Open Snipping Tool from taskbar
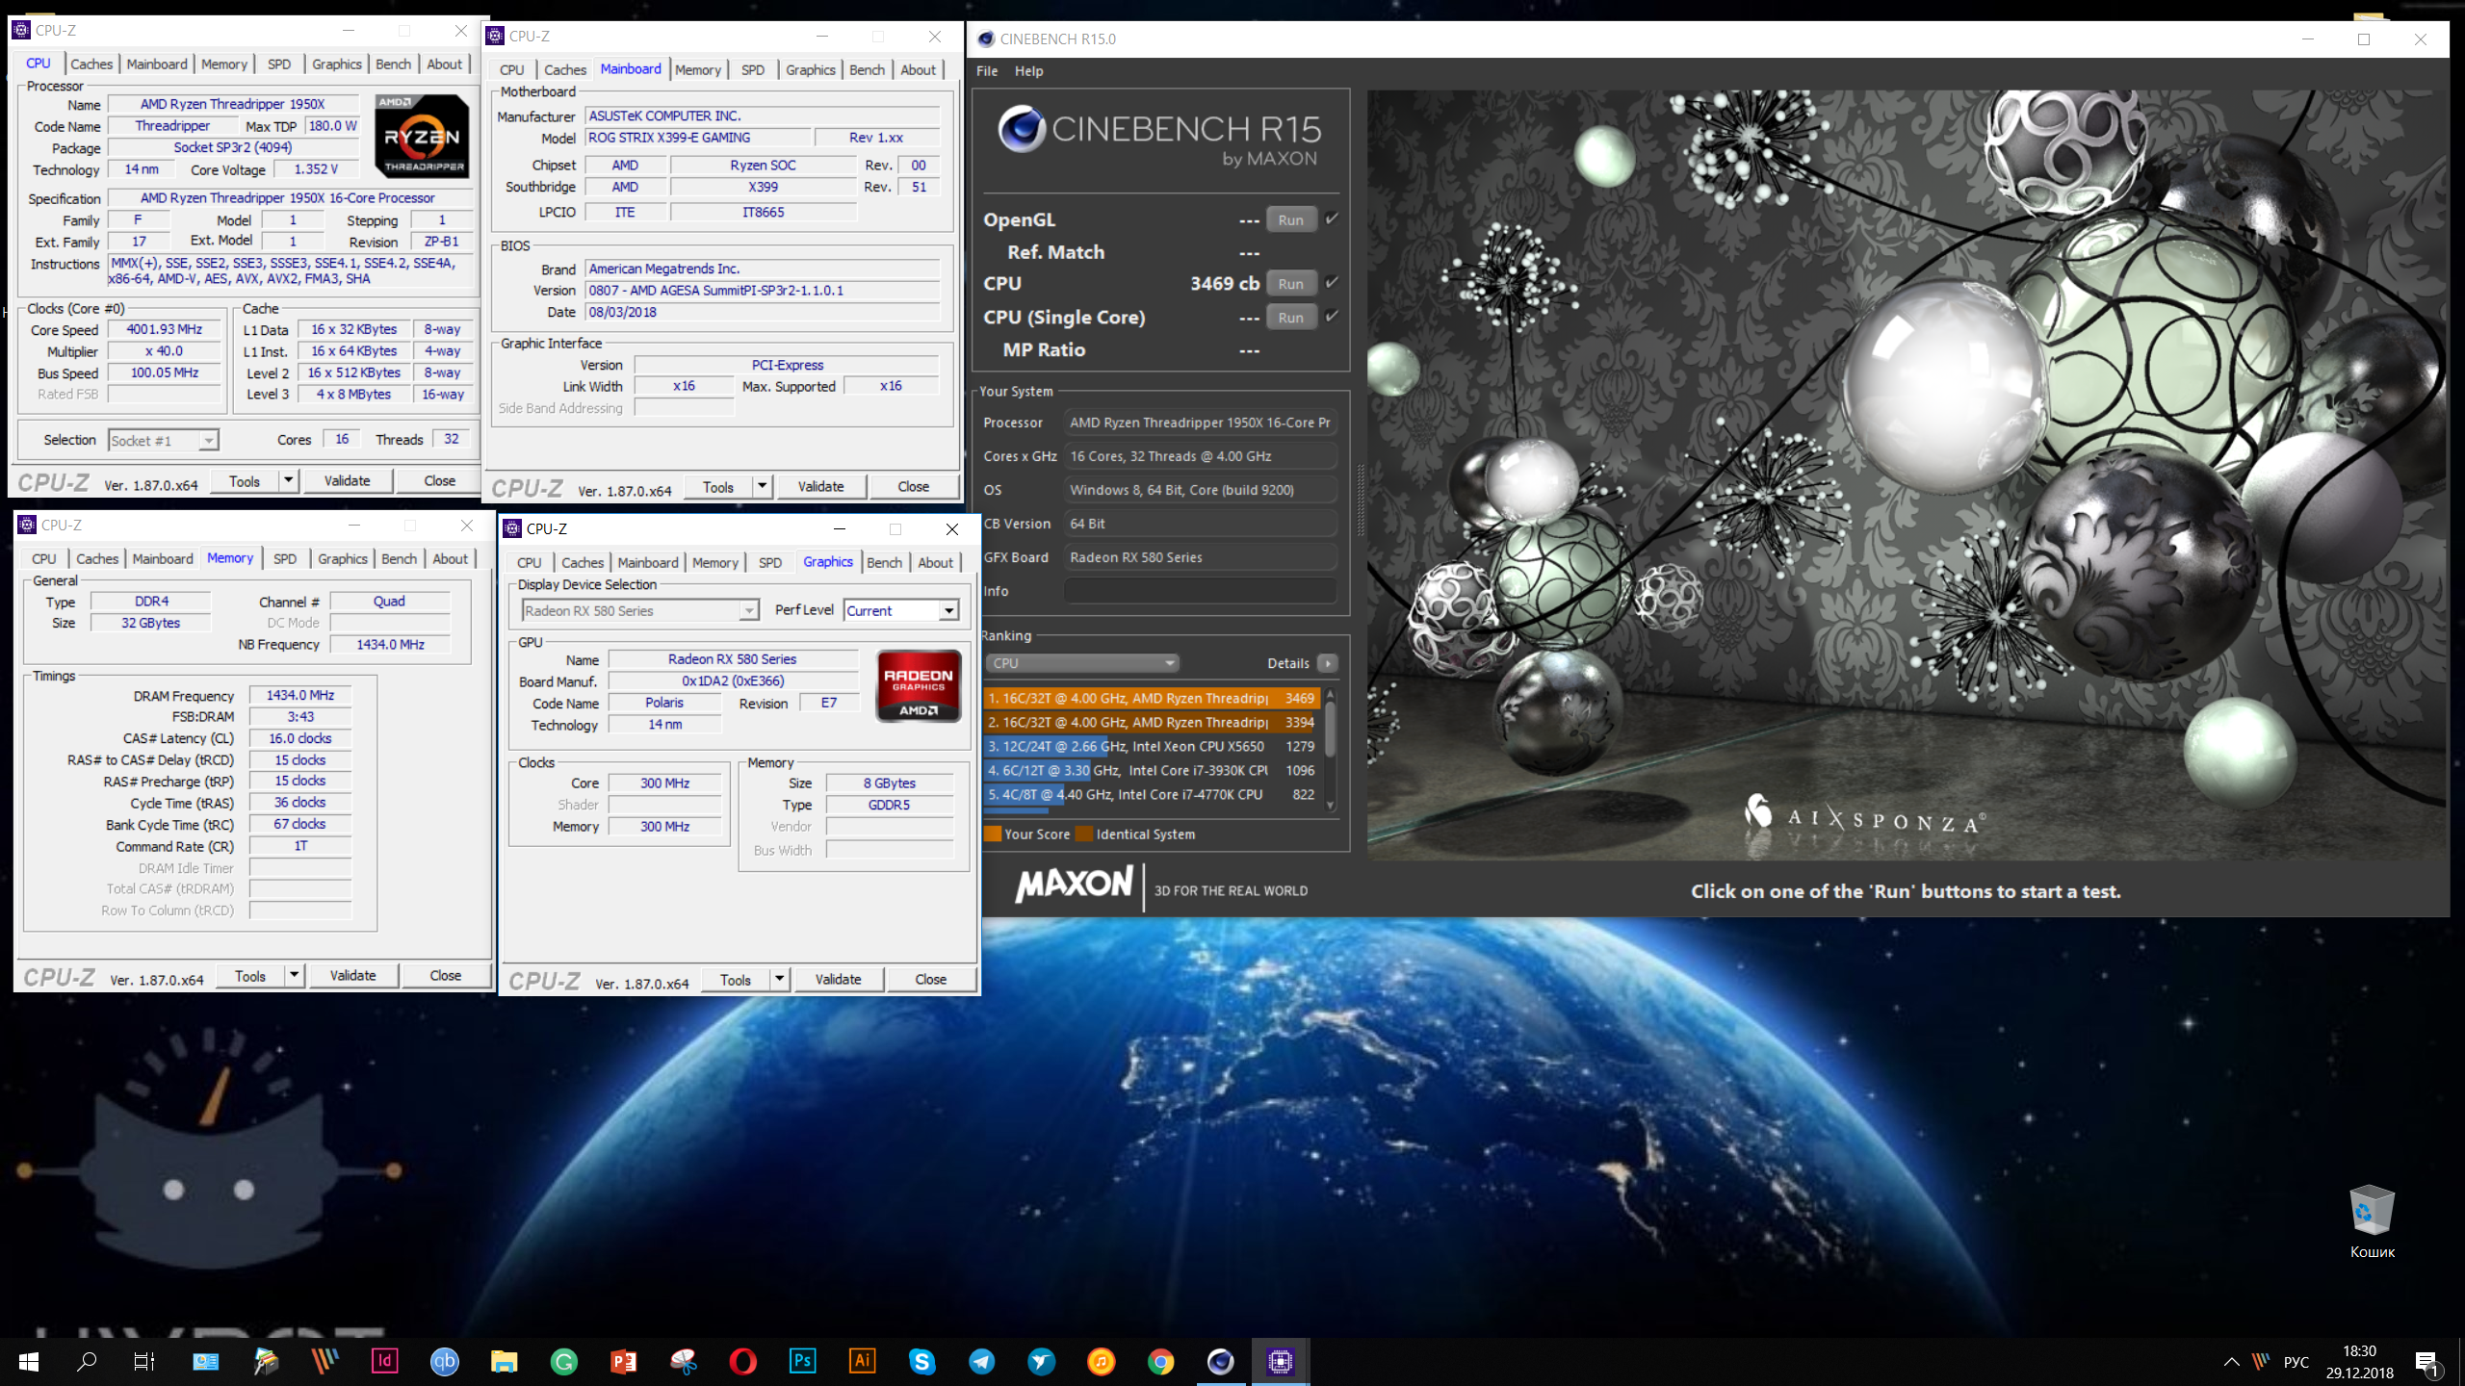 click(683, 1362)
